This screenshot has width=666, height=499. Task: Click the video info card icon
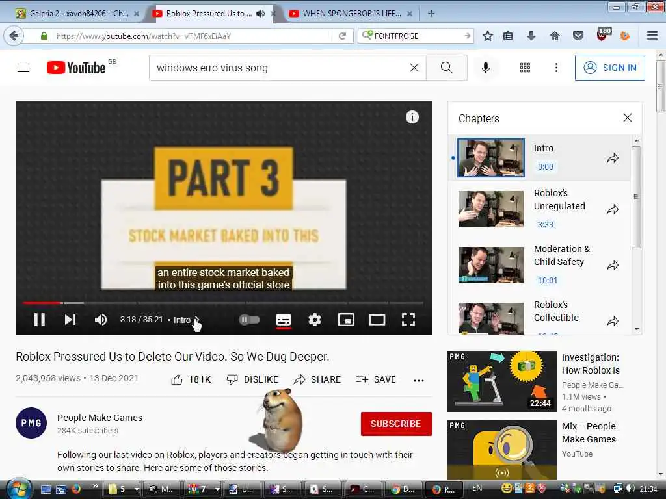412,117
